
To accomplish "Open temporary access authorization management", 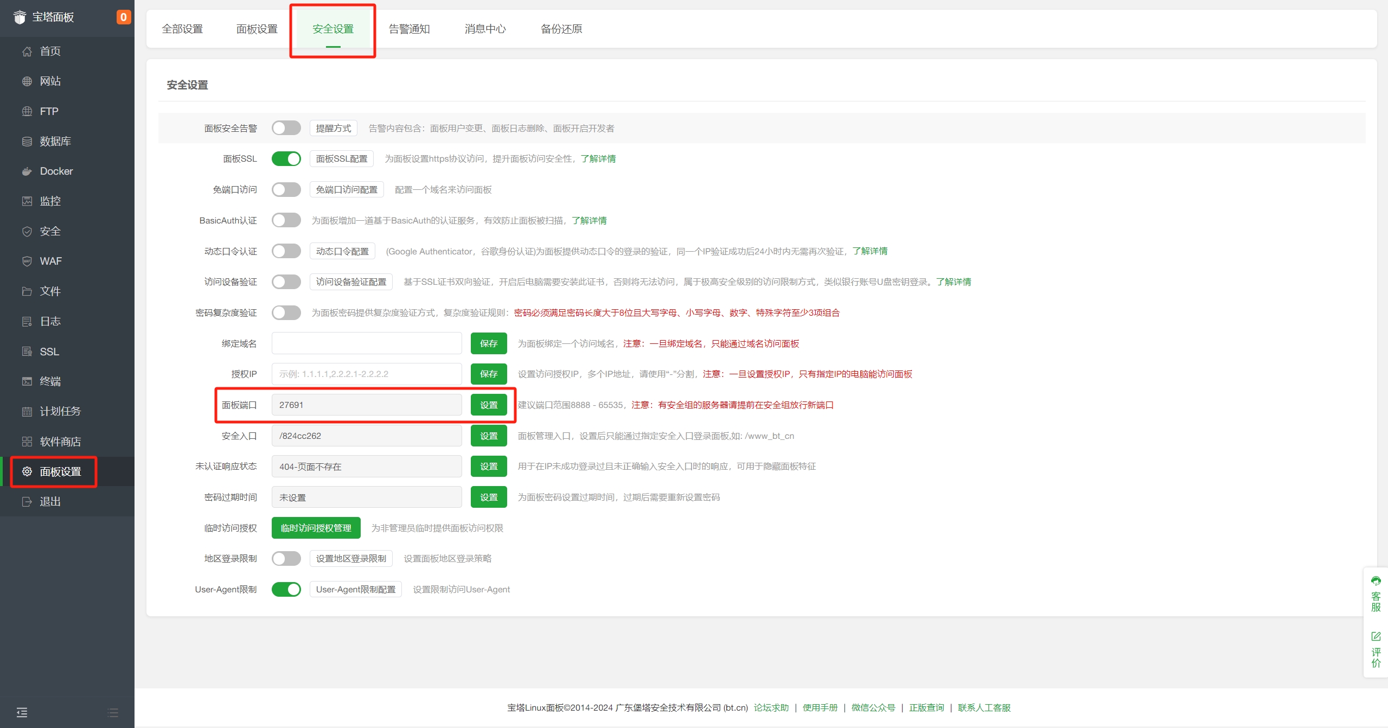I will pyautogui.click(x=316, y=528).
